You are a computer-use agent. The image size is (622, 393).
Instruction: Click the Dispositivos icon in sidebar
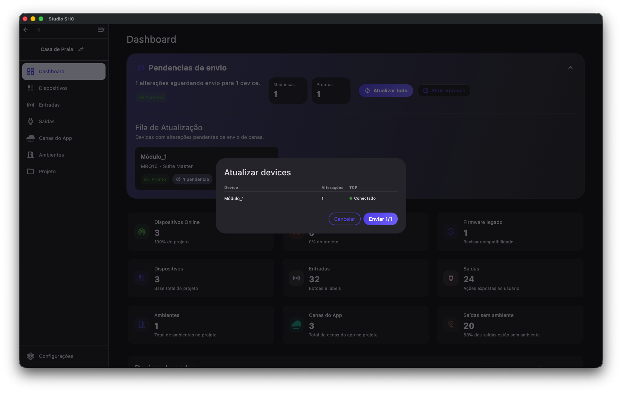click(31, 88)
